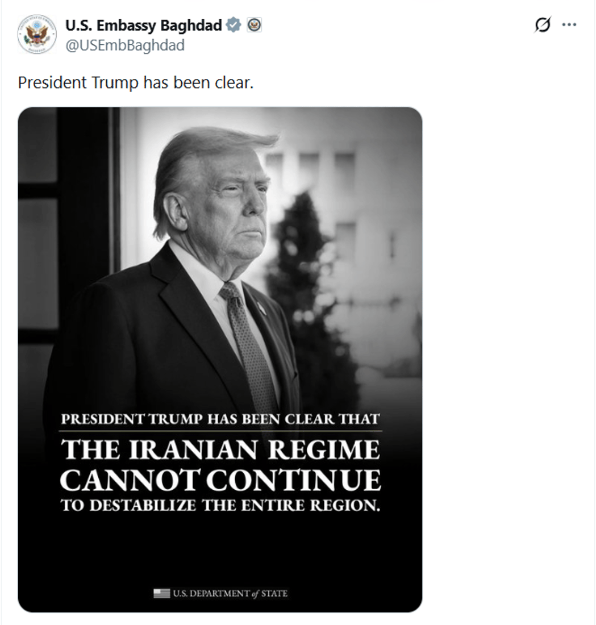The height and width of the screenshot is (625, 596).
Task: Click the blue verified checkmark badge
Action: (x=234, y=25)
